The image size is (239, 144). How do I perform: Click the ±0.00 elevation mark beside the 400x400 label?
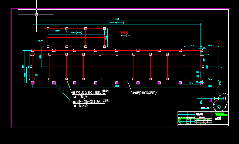[x=106, y=101]
